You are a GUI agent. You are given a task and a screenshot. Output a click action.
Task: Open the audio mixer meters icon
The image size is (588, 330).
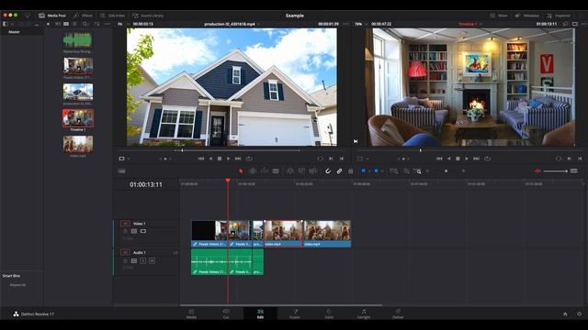click(573, 171)
